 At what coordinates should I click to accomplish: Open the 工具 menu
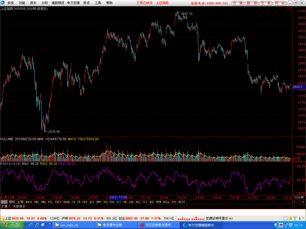tap(98, 3)
